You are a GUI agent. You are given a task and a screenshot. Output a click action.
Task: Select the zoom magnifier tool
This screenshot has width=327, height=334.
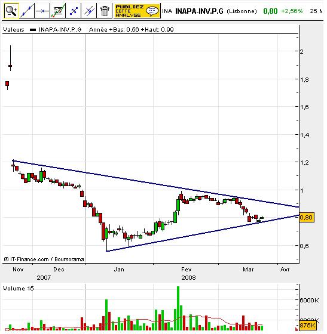11,11
